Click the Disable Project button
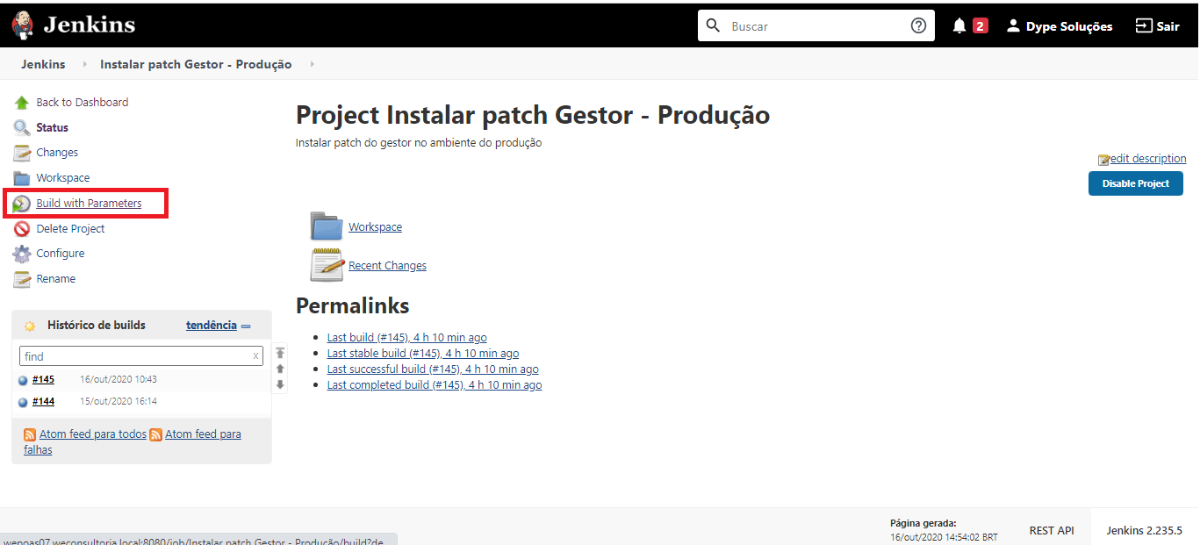 pos(1135,183)
